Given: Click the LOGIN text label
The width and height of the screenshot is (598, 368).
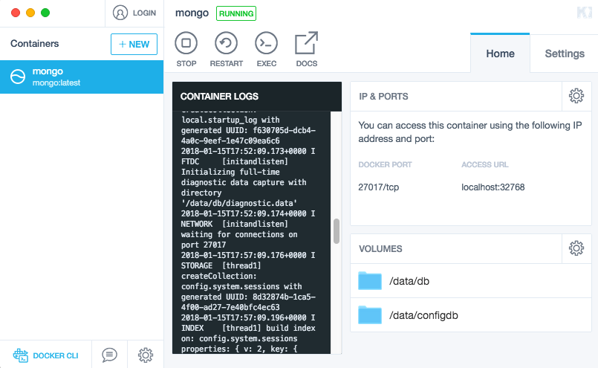Looking at the screenshot, I should [144, 13].
